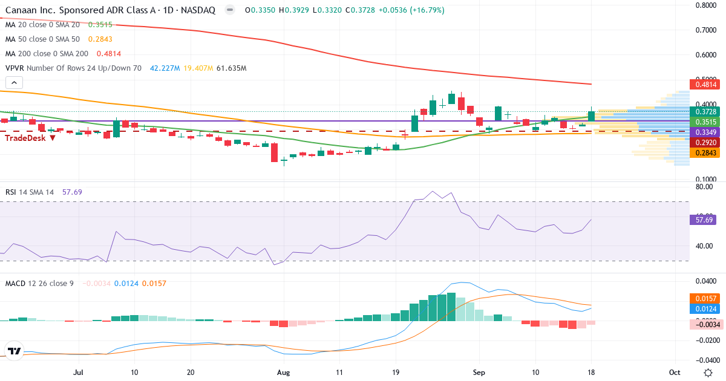Click the green 0.3728 last price label
Screen dimensions: 726x381
point(705,112)
